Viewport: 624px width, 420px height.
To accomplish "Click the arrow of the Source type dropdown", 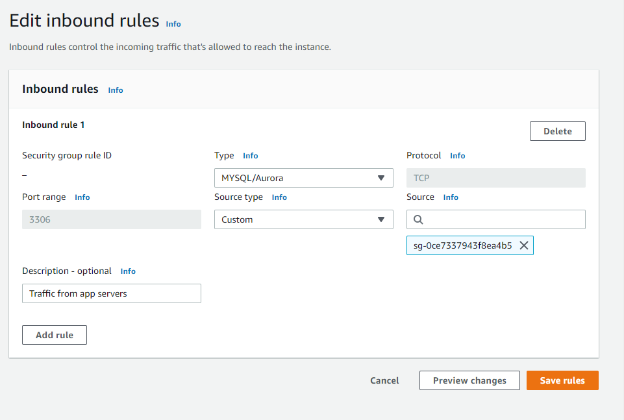I will point(381,219).
